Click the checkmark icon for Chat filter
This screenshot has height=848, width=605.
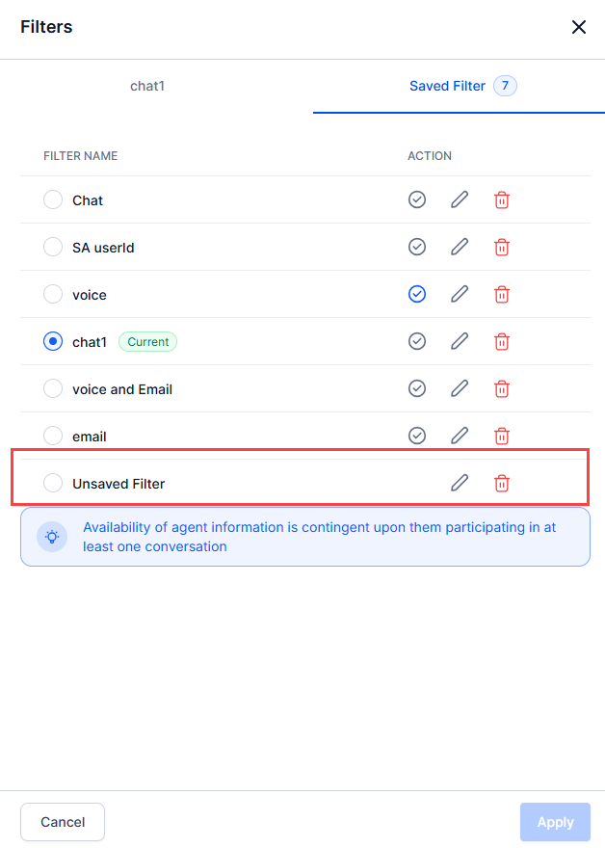coord(417,199)
